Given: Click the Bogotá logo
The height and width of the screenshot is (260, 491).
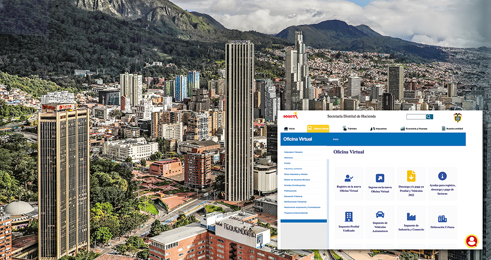Looking at the screenshot, I should (x=291, y=116).
